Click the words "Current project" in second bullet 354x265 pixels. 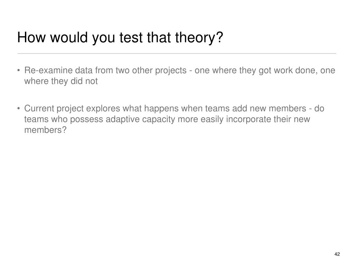pos(54,109)
